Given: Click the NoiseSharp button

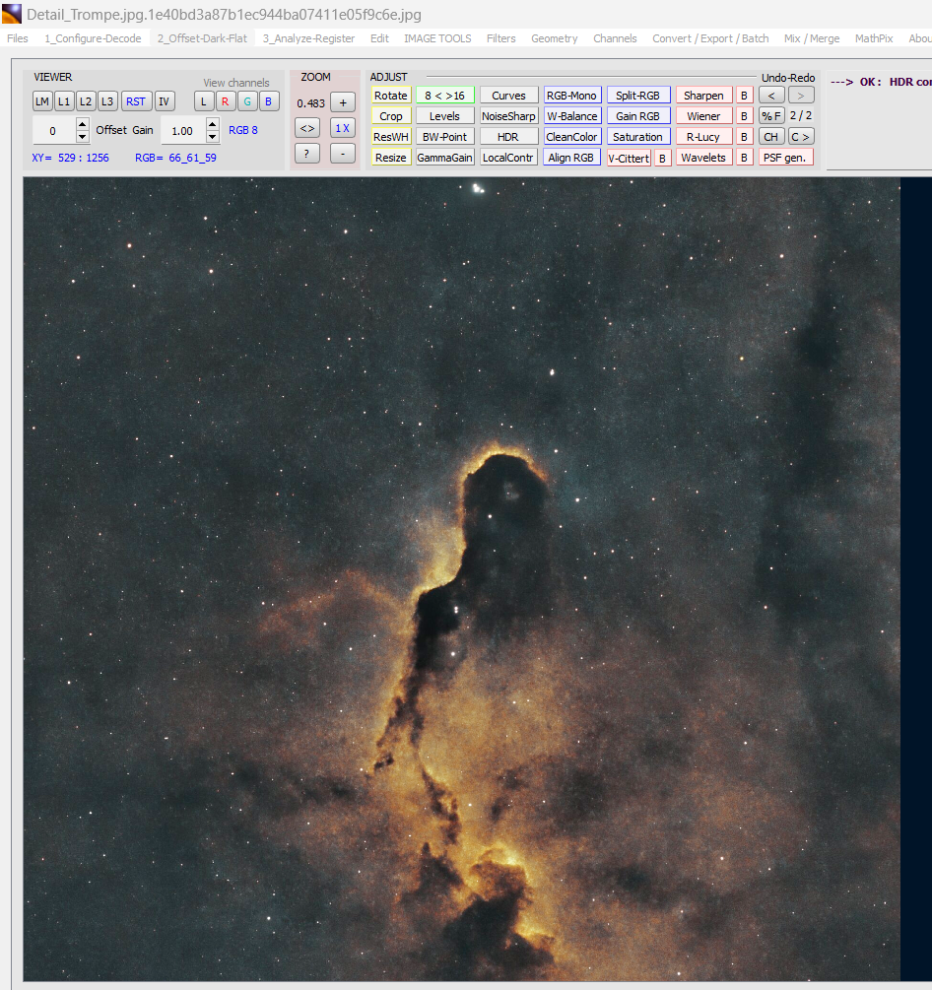Looking at the screenshot, I should [508, 116].
